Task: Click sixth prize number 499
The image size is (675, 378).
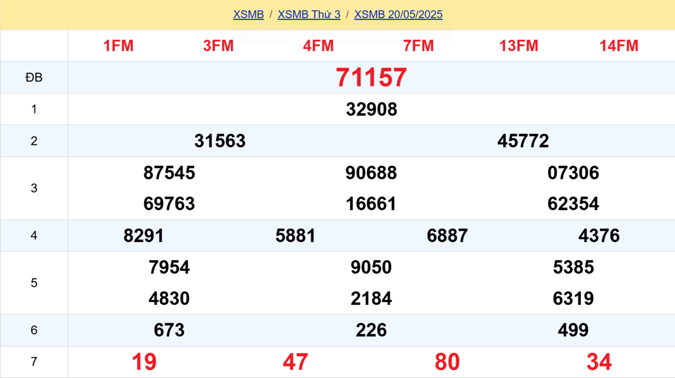Action: pos(573,330)
